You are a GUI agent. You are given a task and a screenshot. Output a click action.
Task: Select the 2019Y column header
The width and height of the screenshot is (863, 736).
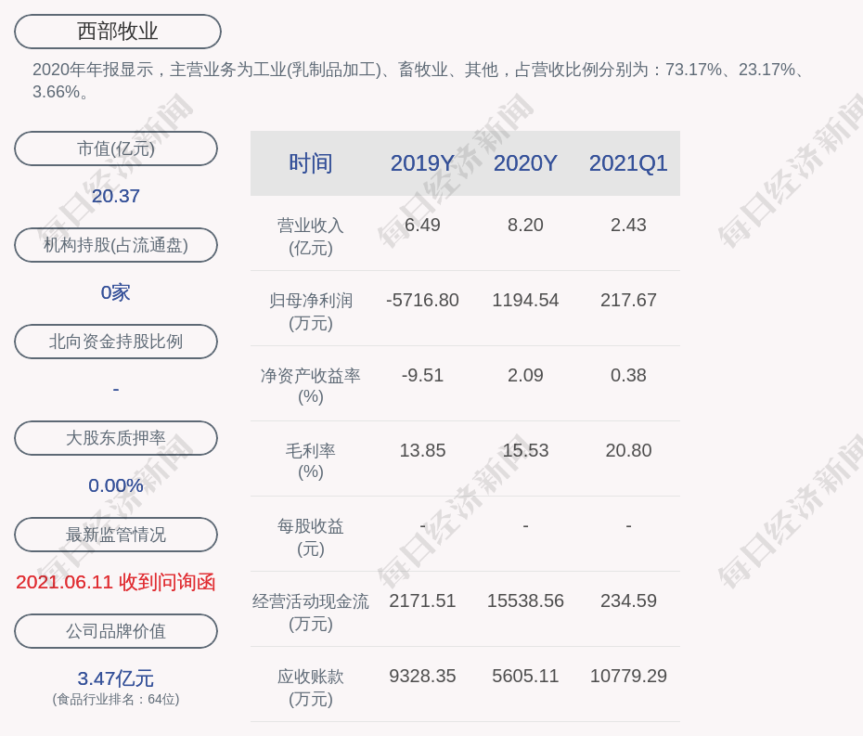[x=422, y=163]
